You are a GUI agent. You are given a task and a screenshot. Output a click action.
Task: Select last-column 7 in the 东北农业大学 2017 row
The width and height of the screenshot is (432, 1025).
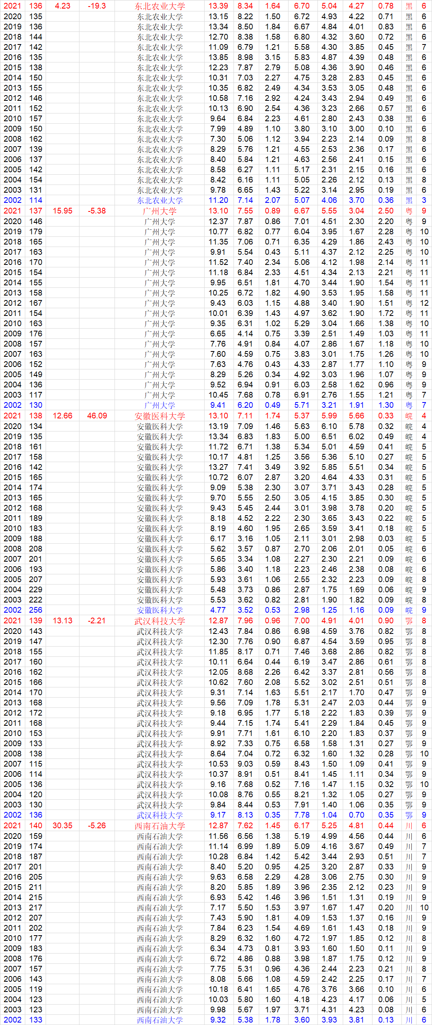point(424,47)
